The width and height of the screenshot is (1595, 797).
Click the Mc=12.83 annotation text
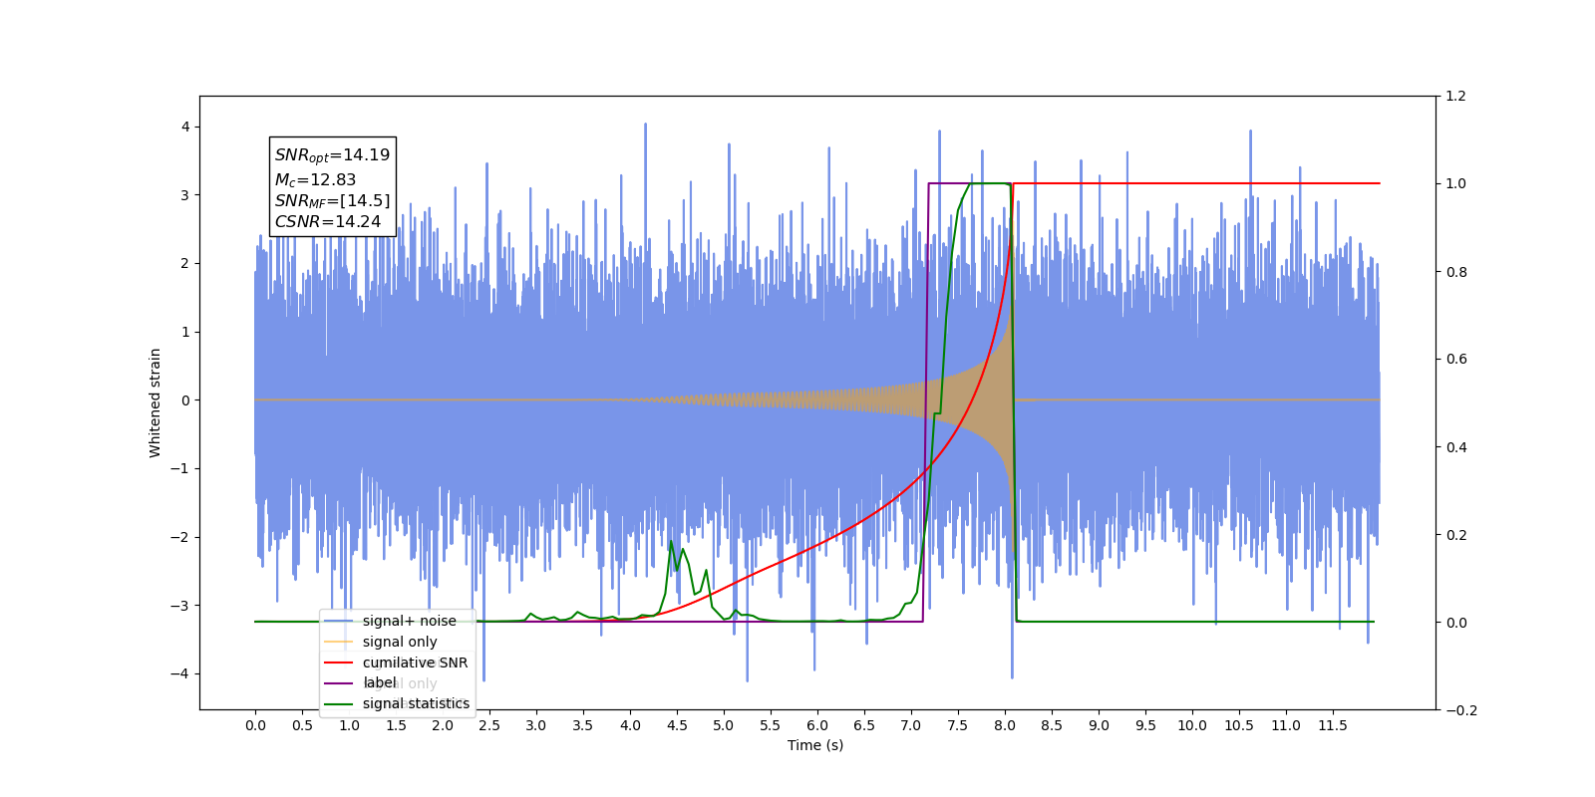click(315, 180)
